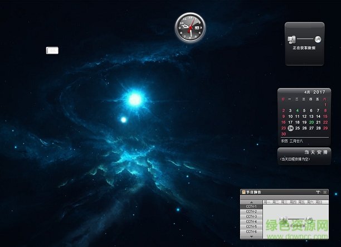Image resolution: width=341 pixels, height=247 pixels.
Task: Select the highlighted date 24 in the calendar
Action: (x=290, y=128)
